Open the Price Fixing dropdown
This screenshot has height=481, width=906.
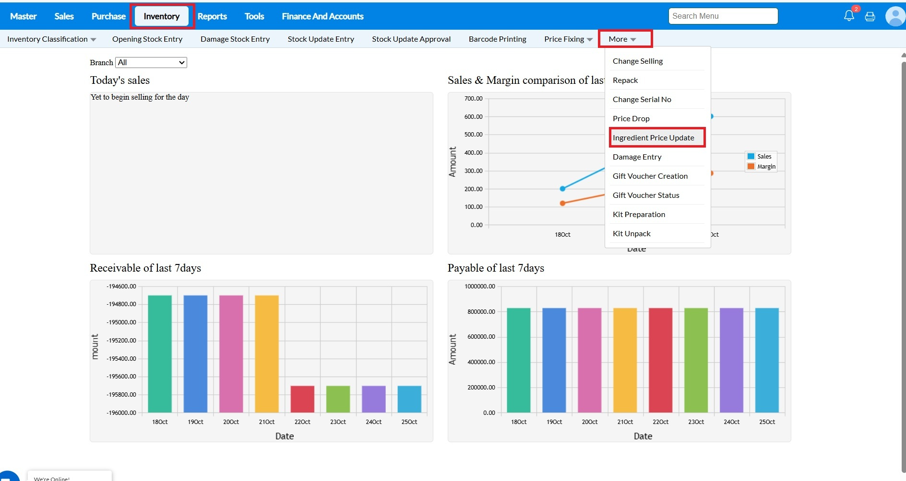[568, 39]
